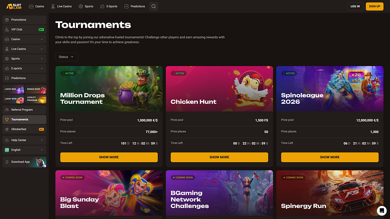Click the Sports ball icon in sidebar
The width and height of the screenshot is (390, 219).
pos(7,59)
